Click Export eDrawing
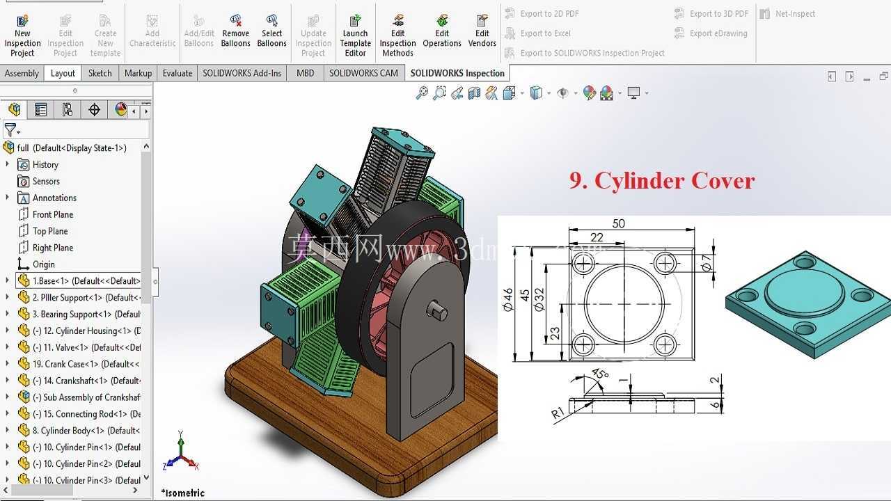This screenshot has width=891, height=501. coord(710,33)
